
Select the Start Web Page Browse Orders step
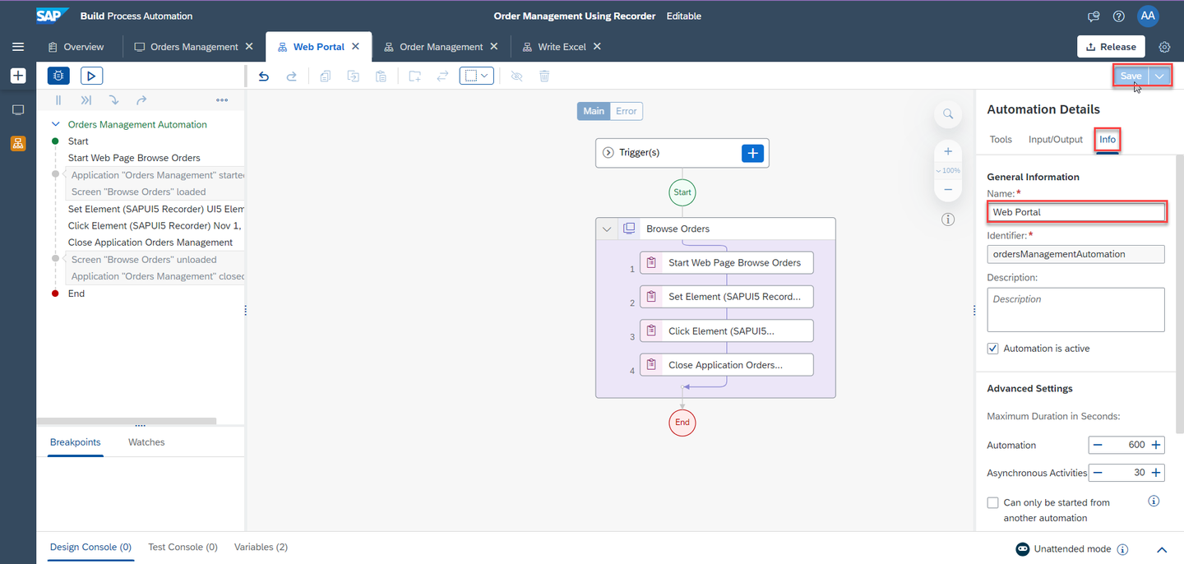(x=727, y=263)
